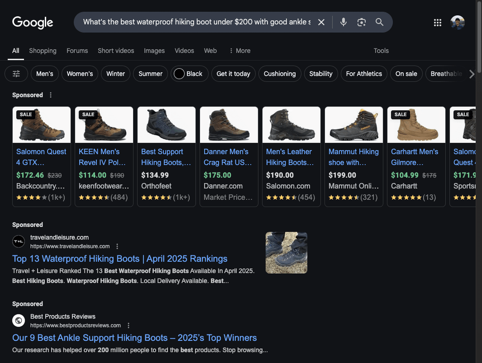Open Top 13 Waterproof Hiking Boots link

[x=120, y=259]
